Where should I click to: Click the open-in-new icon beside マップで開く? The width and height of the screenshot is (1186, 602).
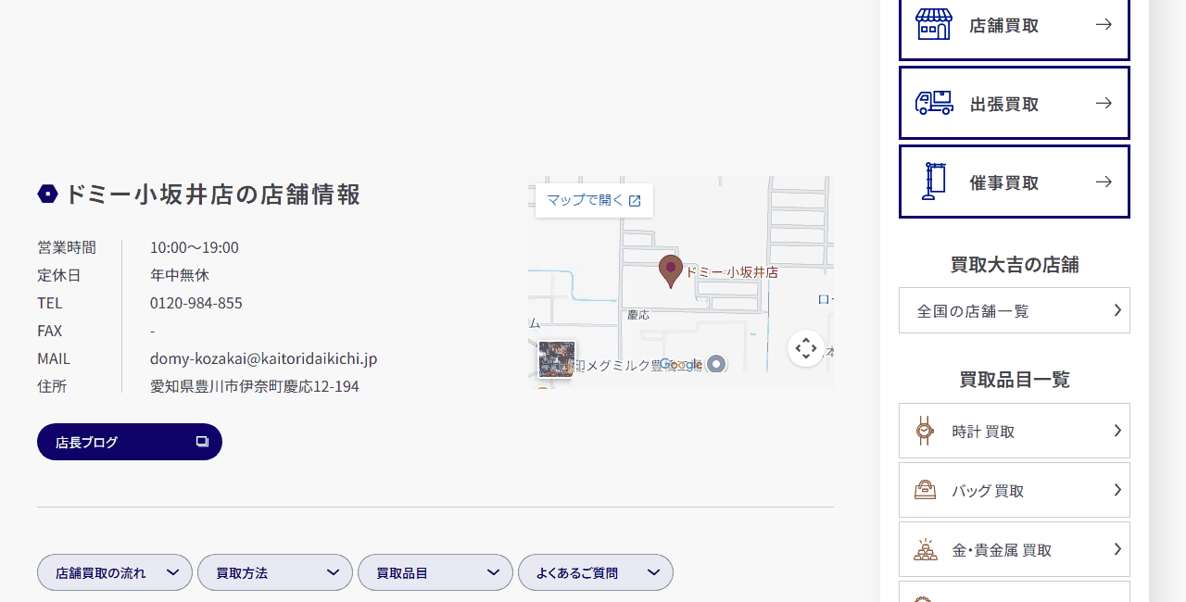pyautogui.click(x=635, y=200)
